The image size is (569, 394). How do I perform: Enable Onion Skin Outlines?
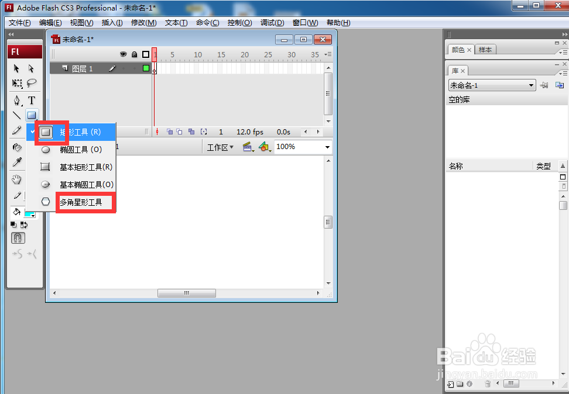coord(179,132)
